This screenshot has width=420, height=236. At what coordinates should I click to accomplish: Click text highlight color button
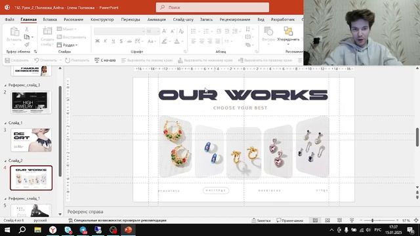tap(164, 41)
